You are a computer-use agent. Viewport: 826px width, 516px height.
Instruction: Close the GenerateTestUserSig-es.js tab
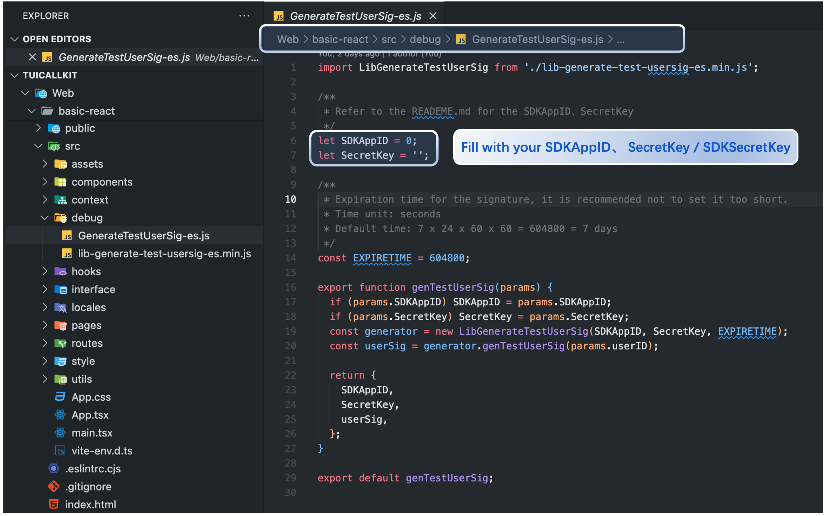pos(433,16)
